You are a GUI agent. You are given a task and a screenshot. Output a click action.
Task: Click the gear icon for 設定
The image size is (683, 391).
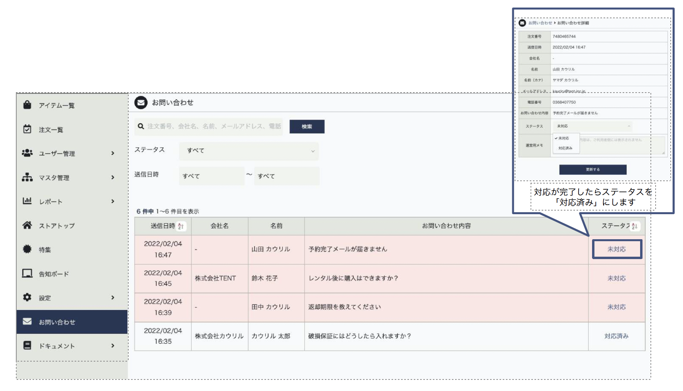pos(27,297)
